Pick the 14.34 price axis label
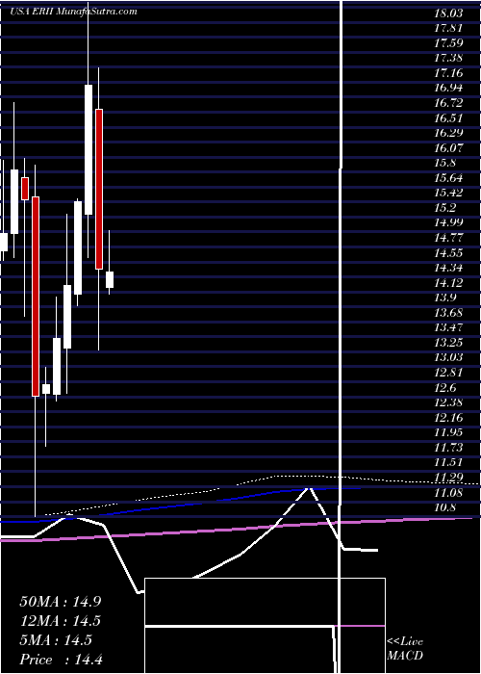 pyautogui.click(x=449, y=268)
